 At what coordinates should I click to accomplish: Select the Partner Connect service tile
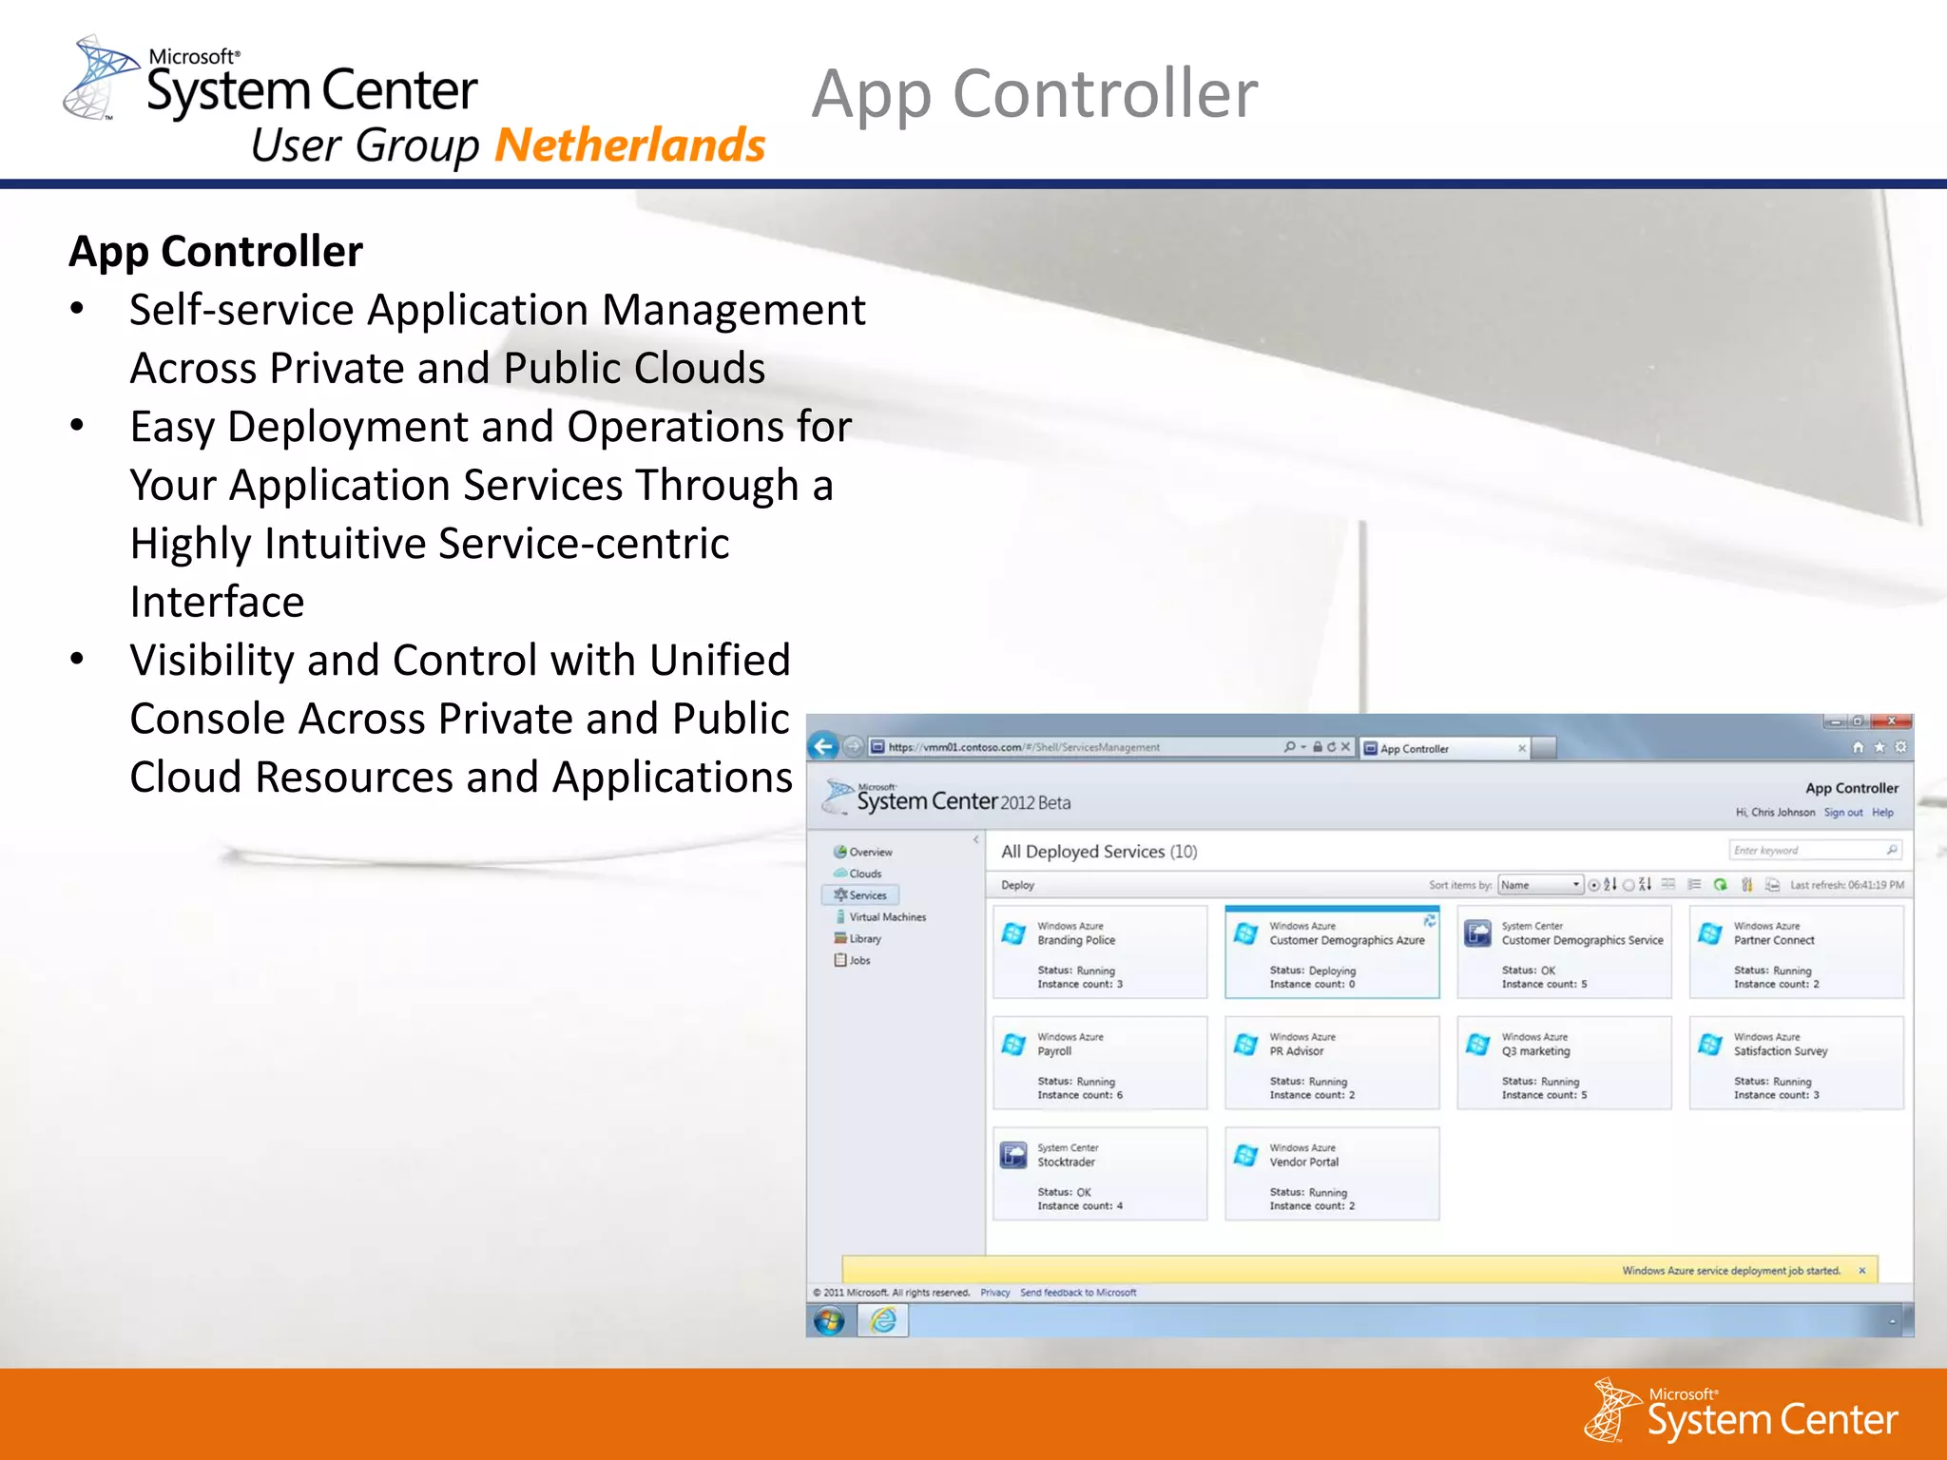click(1796, 952)
